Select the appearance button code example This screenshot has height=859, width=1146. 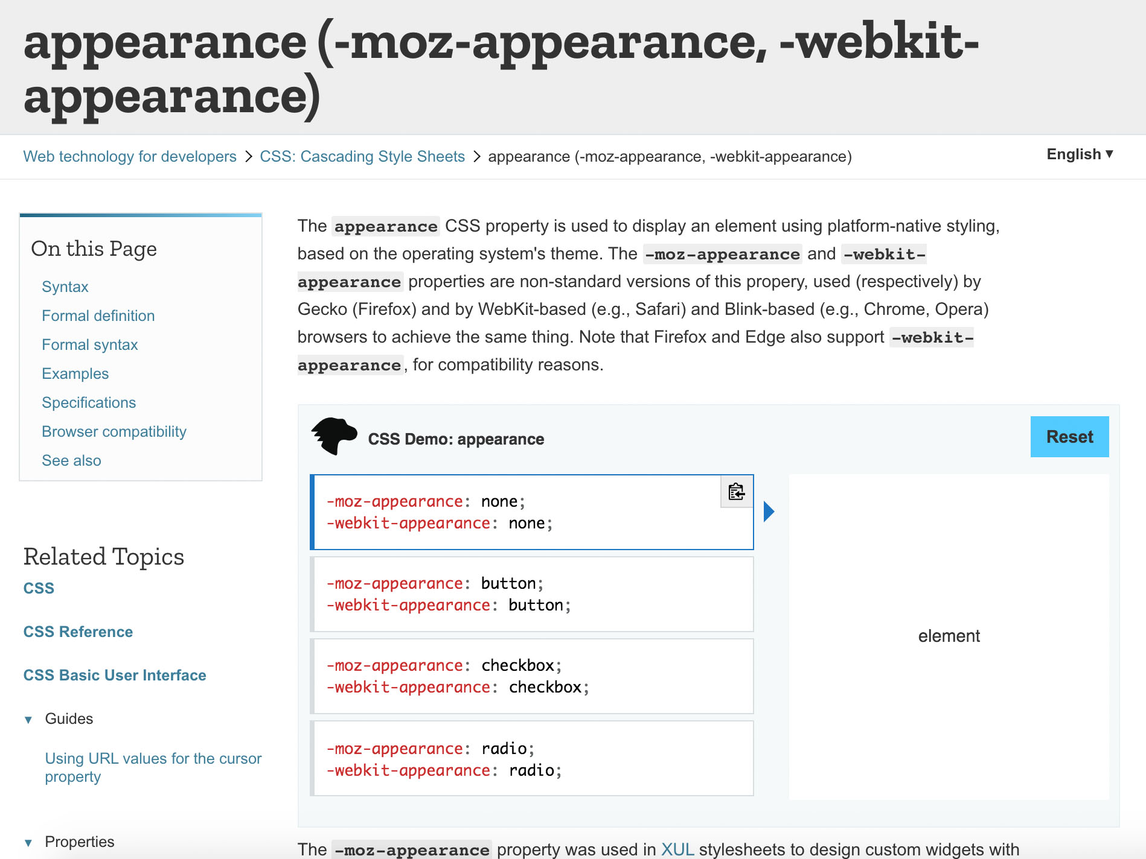[533, 594]
